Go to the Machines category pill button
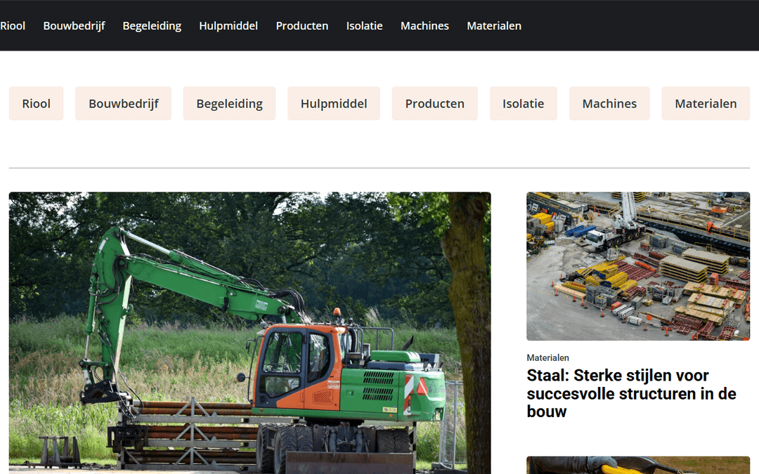 (609, 103)
